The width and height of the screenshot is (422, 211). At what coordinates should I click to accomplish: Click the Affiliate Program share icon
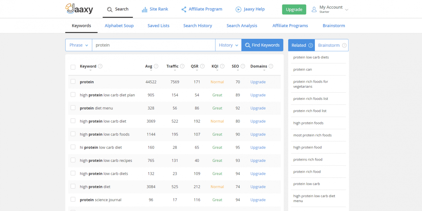point(184,9)
